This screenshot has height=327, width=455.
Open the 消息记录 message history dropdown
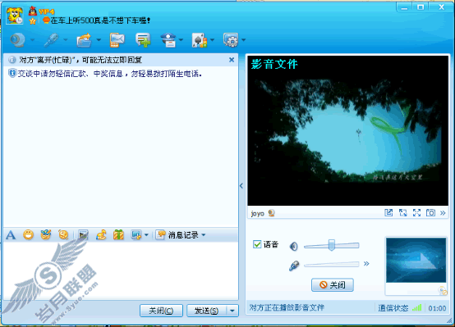[x=181, y=234]
